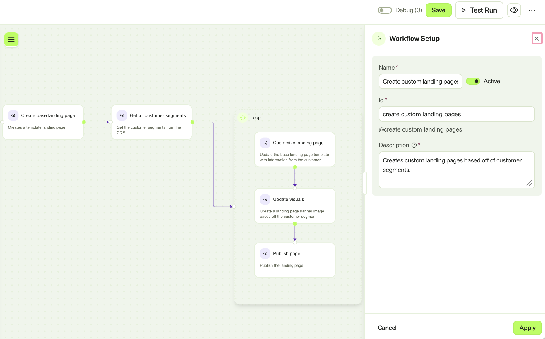This screenshot has width=545, height=339.
Task: Click the Workflow Setup branch icon
Action: [379, 39]
